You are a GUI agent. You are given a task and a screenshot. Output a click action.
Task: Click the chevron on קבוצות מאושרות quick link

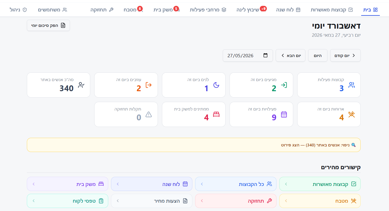click(286, 184)
